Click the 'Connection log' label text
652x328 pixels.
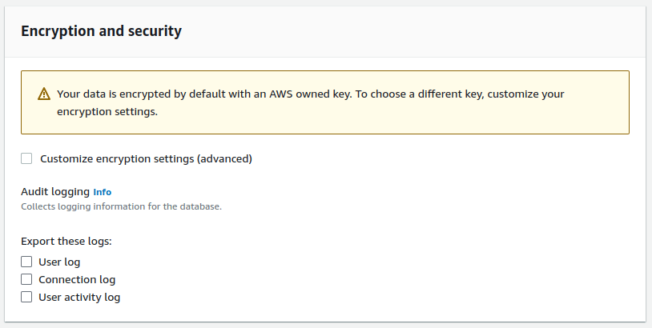[77, 279]
